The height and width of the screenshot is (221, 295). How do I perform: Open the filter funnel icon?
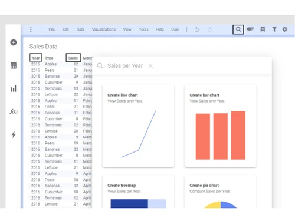[274, 29]
